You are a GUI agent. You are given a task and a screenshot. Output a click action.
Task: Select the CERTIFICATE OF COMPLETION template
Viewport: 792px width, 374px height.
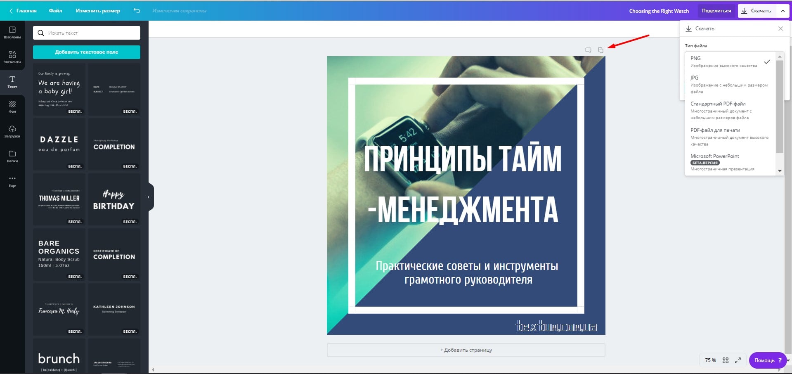(114, 254)
